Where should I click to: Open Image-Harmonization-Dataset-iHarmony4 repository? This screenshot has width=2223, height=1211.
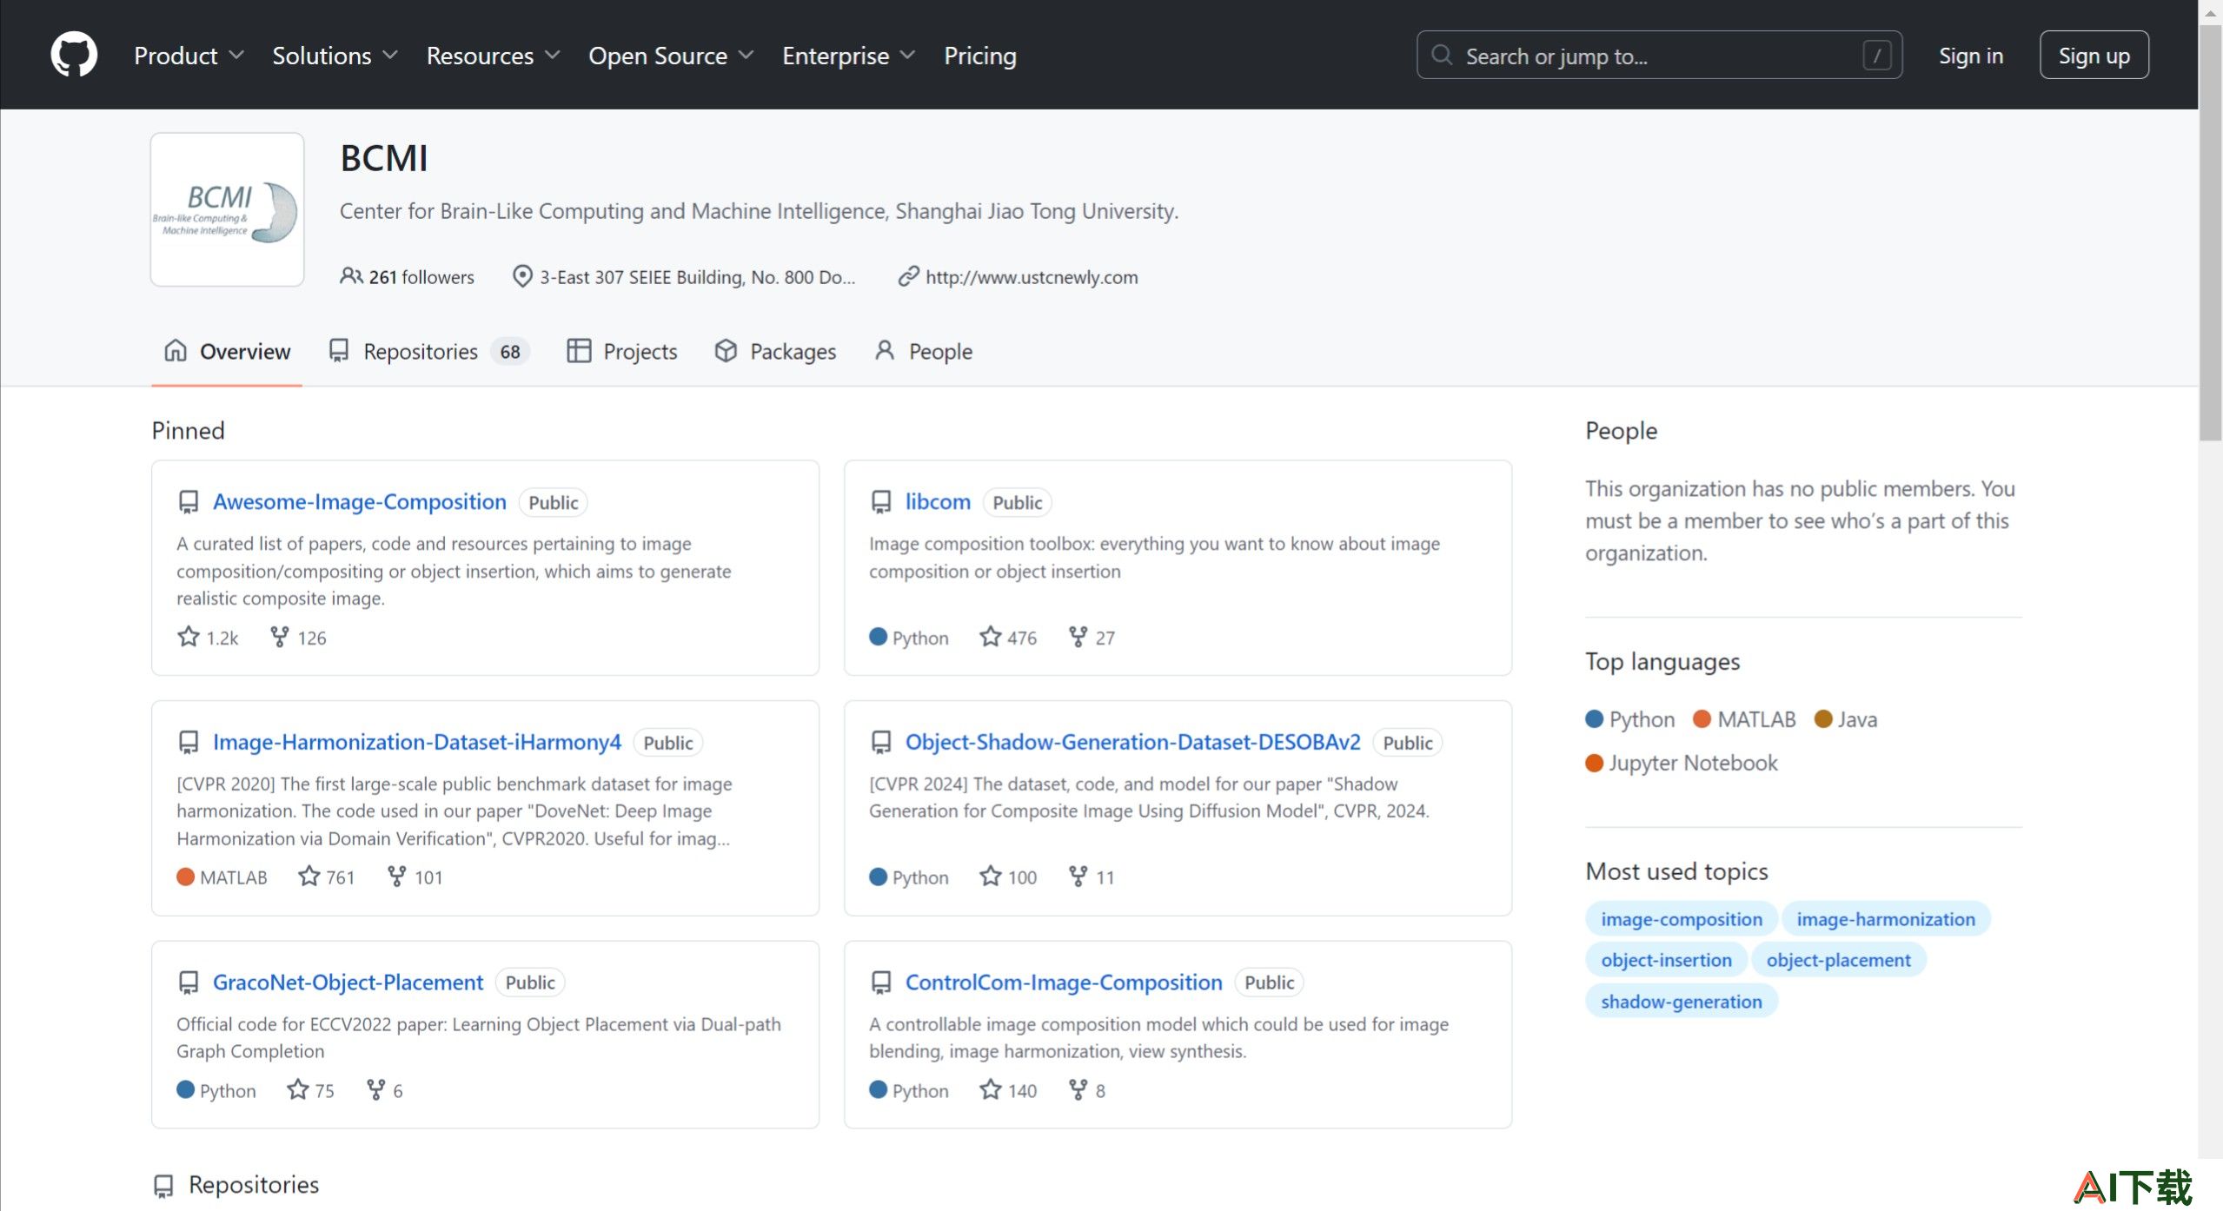pyautogui.click(x=417, y=742)
